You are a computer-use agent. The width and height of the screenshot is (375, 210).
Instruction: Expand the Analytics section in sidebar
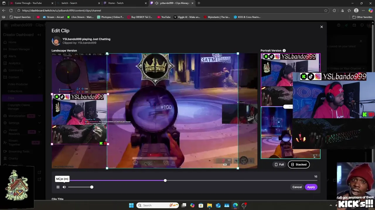point(39,63)
